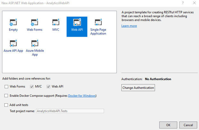
Task: Toggle the Web API references checkbox
Action: (x=48, y=87)
